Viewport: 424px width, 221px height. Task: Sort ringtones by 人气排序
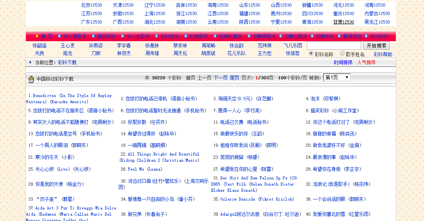point(366,62)
